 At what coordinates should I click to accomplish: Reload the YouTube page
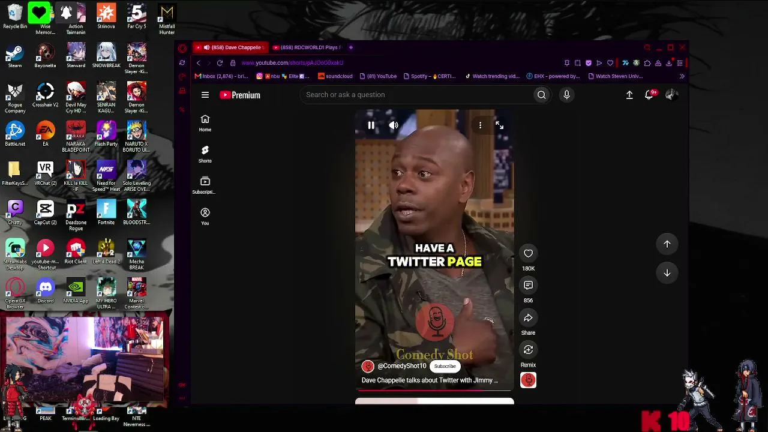coord(220,63)
